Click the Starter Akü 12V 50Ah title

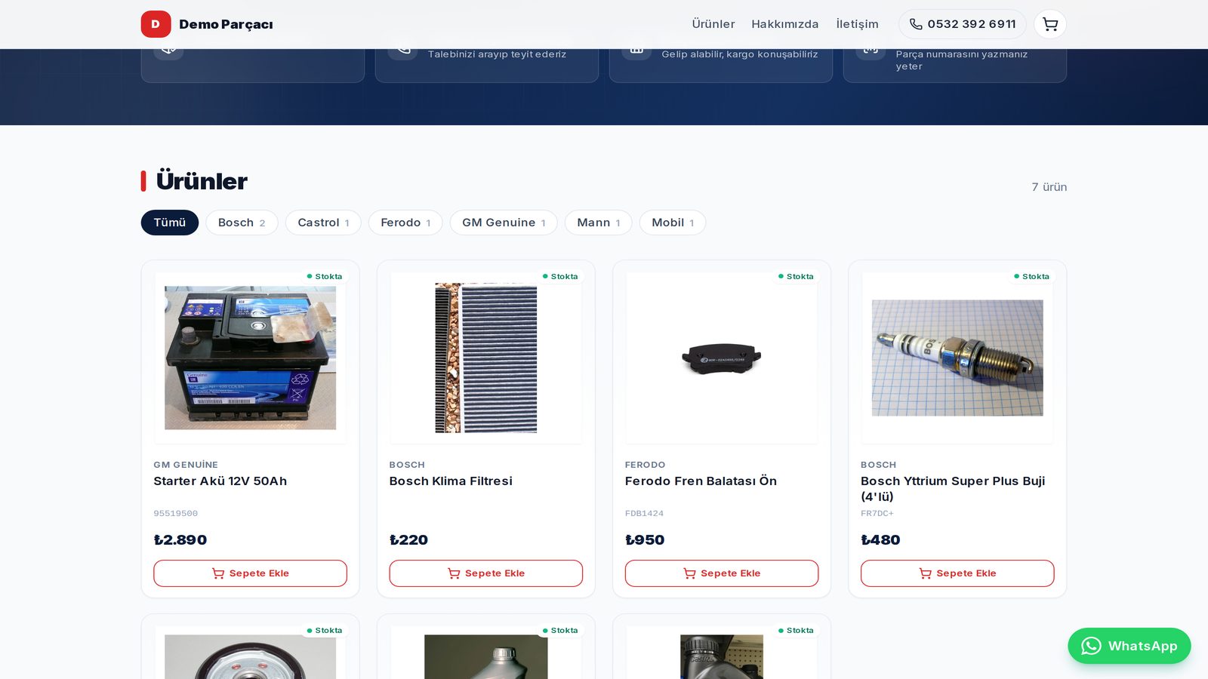[x=220, y=481]
